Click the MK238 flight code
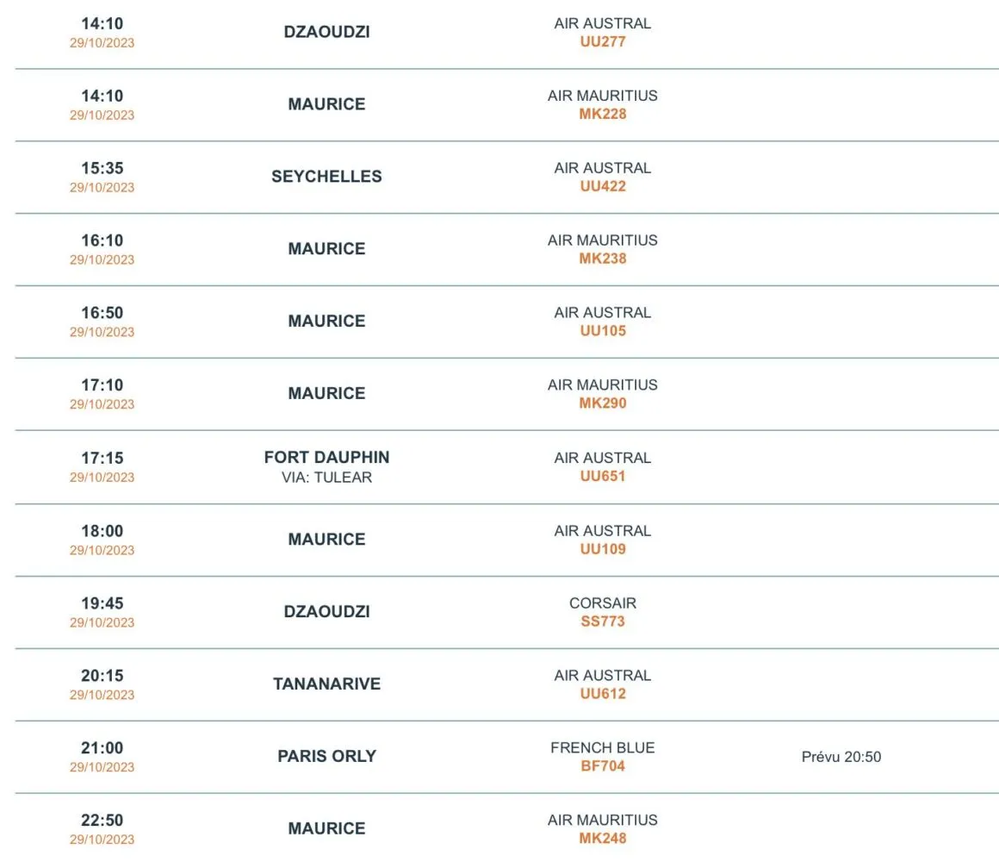This screenshot has height=862, width=999. point(602,259)
